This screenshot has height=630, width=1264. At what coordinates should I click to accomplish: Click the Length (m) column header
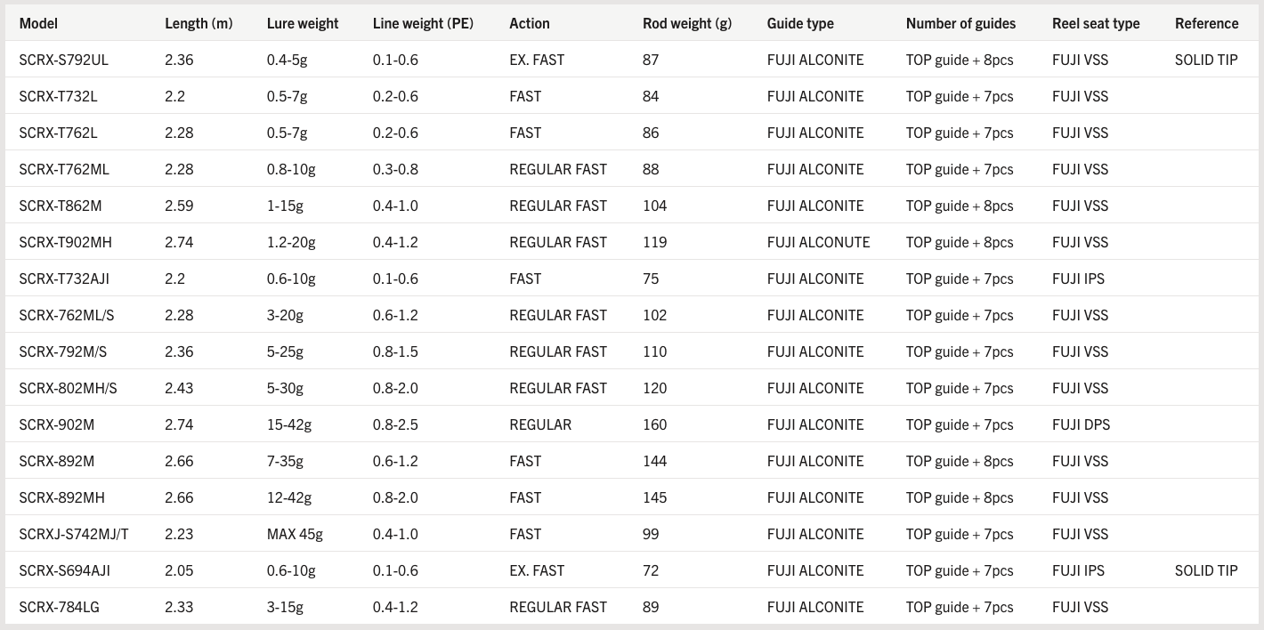click(x=199, y=23)
